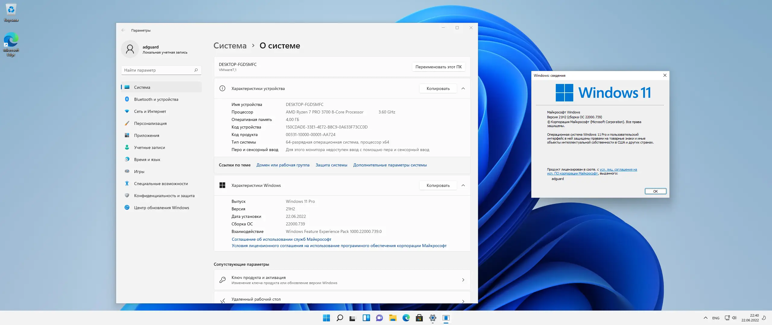Viewport: 772px width, 325px height.
Task: Open Центр обновления Windows section
Action: click(161, 208)
